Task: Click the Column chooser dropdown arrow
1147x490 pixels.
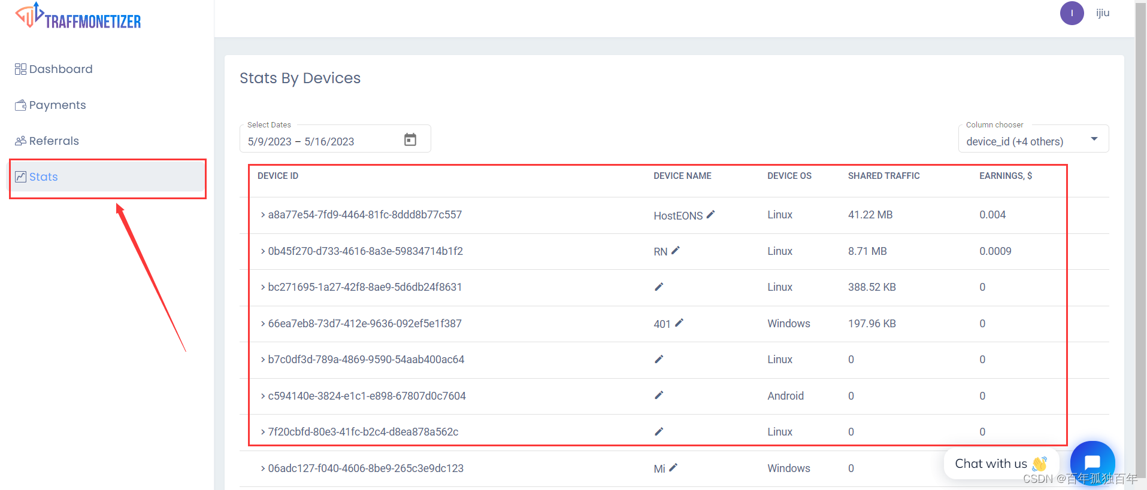Action: coord(1094,139)
